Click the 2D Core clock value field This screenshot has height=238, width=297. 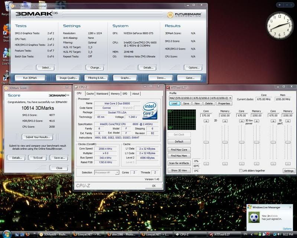point(206,115)
